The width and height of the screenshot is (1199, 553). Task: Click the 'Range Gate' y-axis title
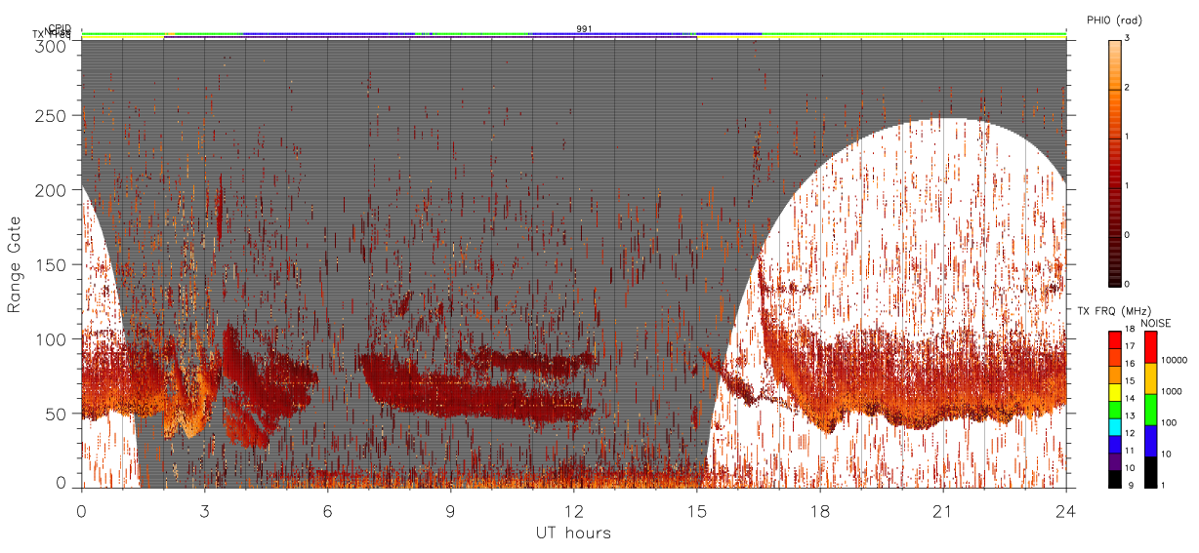click(16, 265)
